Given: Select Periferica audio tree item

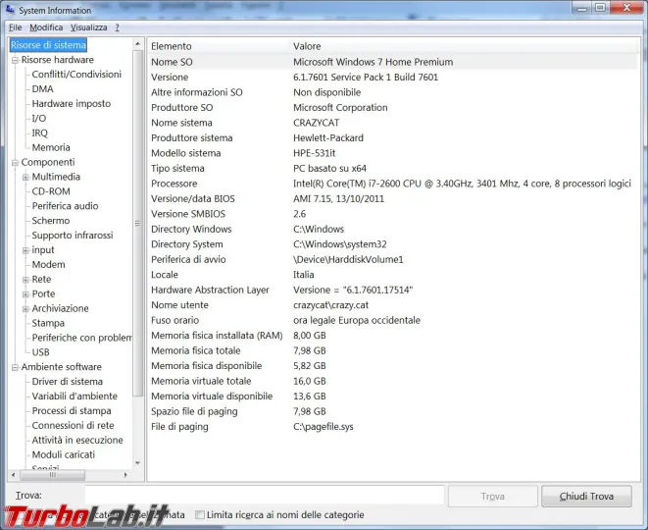Looking at the screenshot, I should click(65, 206).
